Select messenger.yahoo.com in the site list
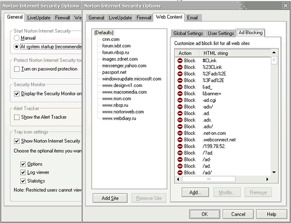 (x=124, y=66)
